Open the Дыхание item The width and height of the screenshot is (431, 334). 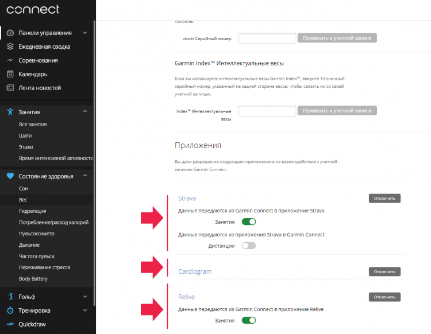(29, 245)
